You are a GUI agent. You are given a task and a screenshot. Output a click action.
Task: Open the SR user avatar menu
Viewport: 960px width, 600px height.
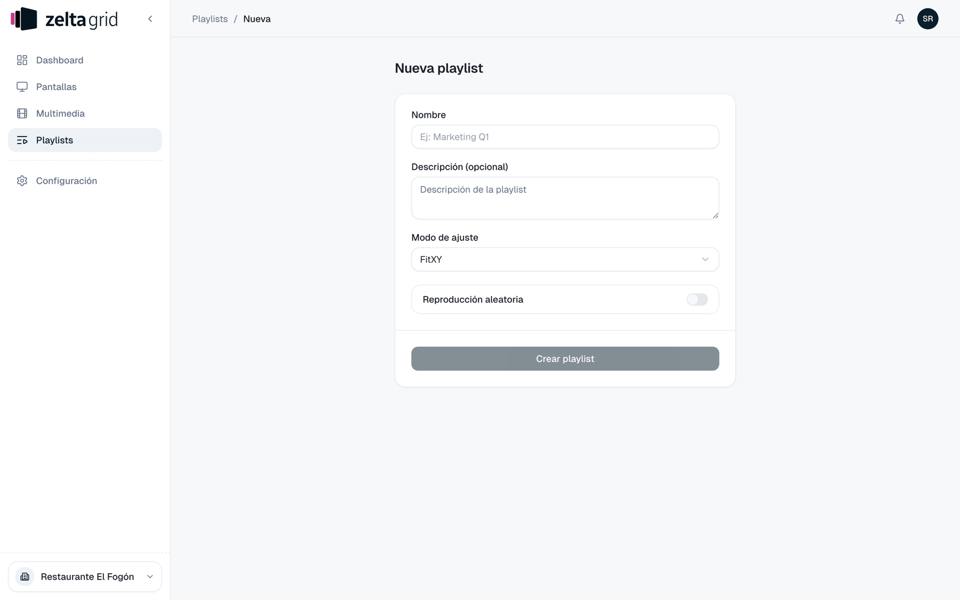click(927, 19)
